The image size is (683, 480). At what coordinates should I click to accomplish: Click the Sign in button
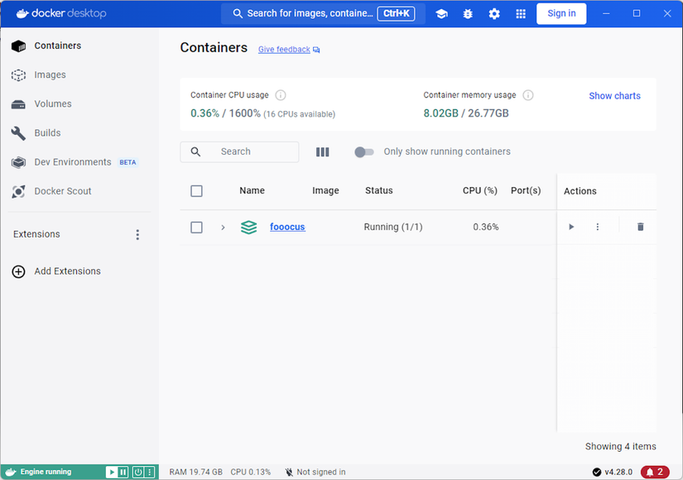[x=561, y=13]
